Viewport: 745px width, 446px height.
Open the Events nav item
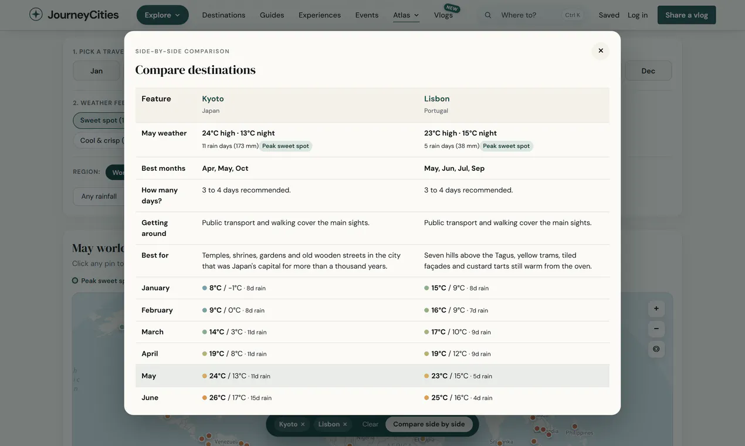click(x=367, y=15)
